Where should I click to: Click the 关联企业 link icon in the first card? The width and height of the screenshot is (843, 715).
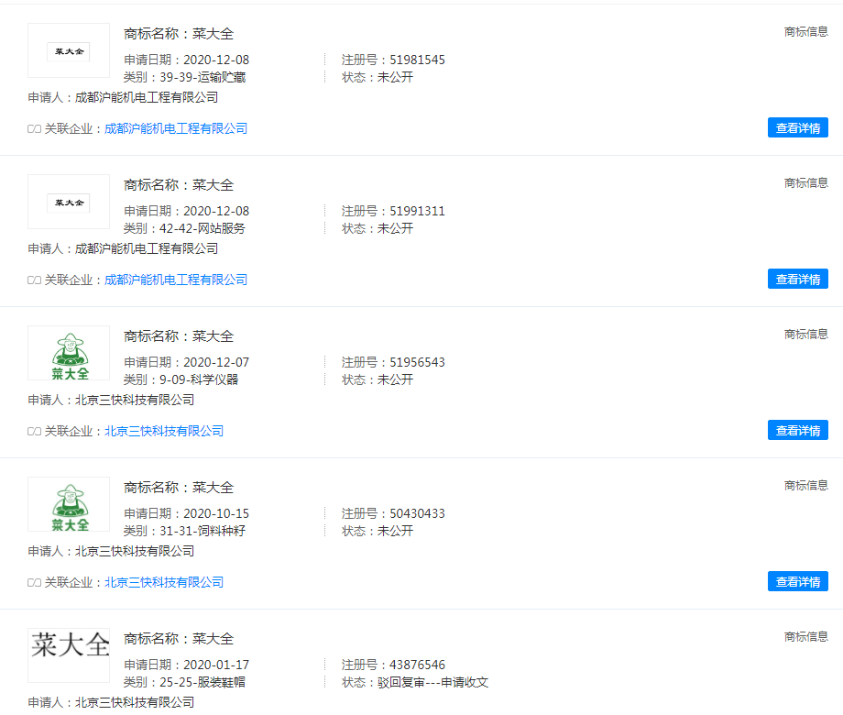36,127
